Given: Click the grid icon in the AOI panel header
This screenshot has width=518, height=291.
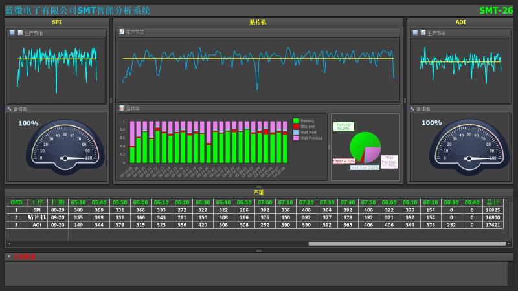Looking at the screenshot, I should point(415,32).
